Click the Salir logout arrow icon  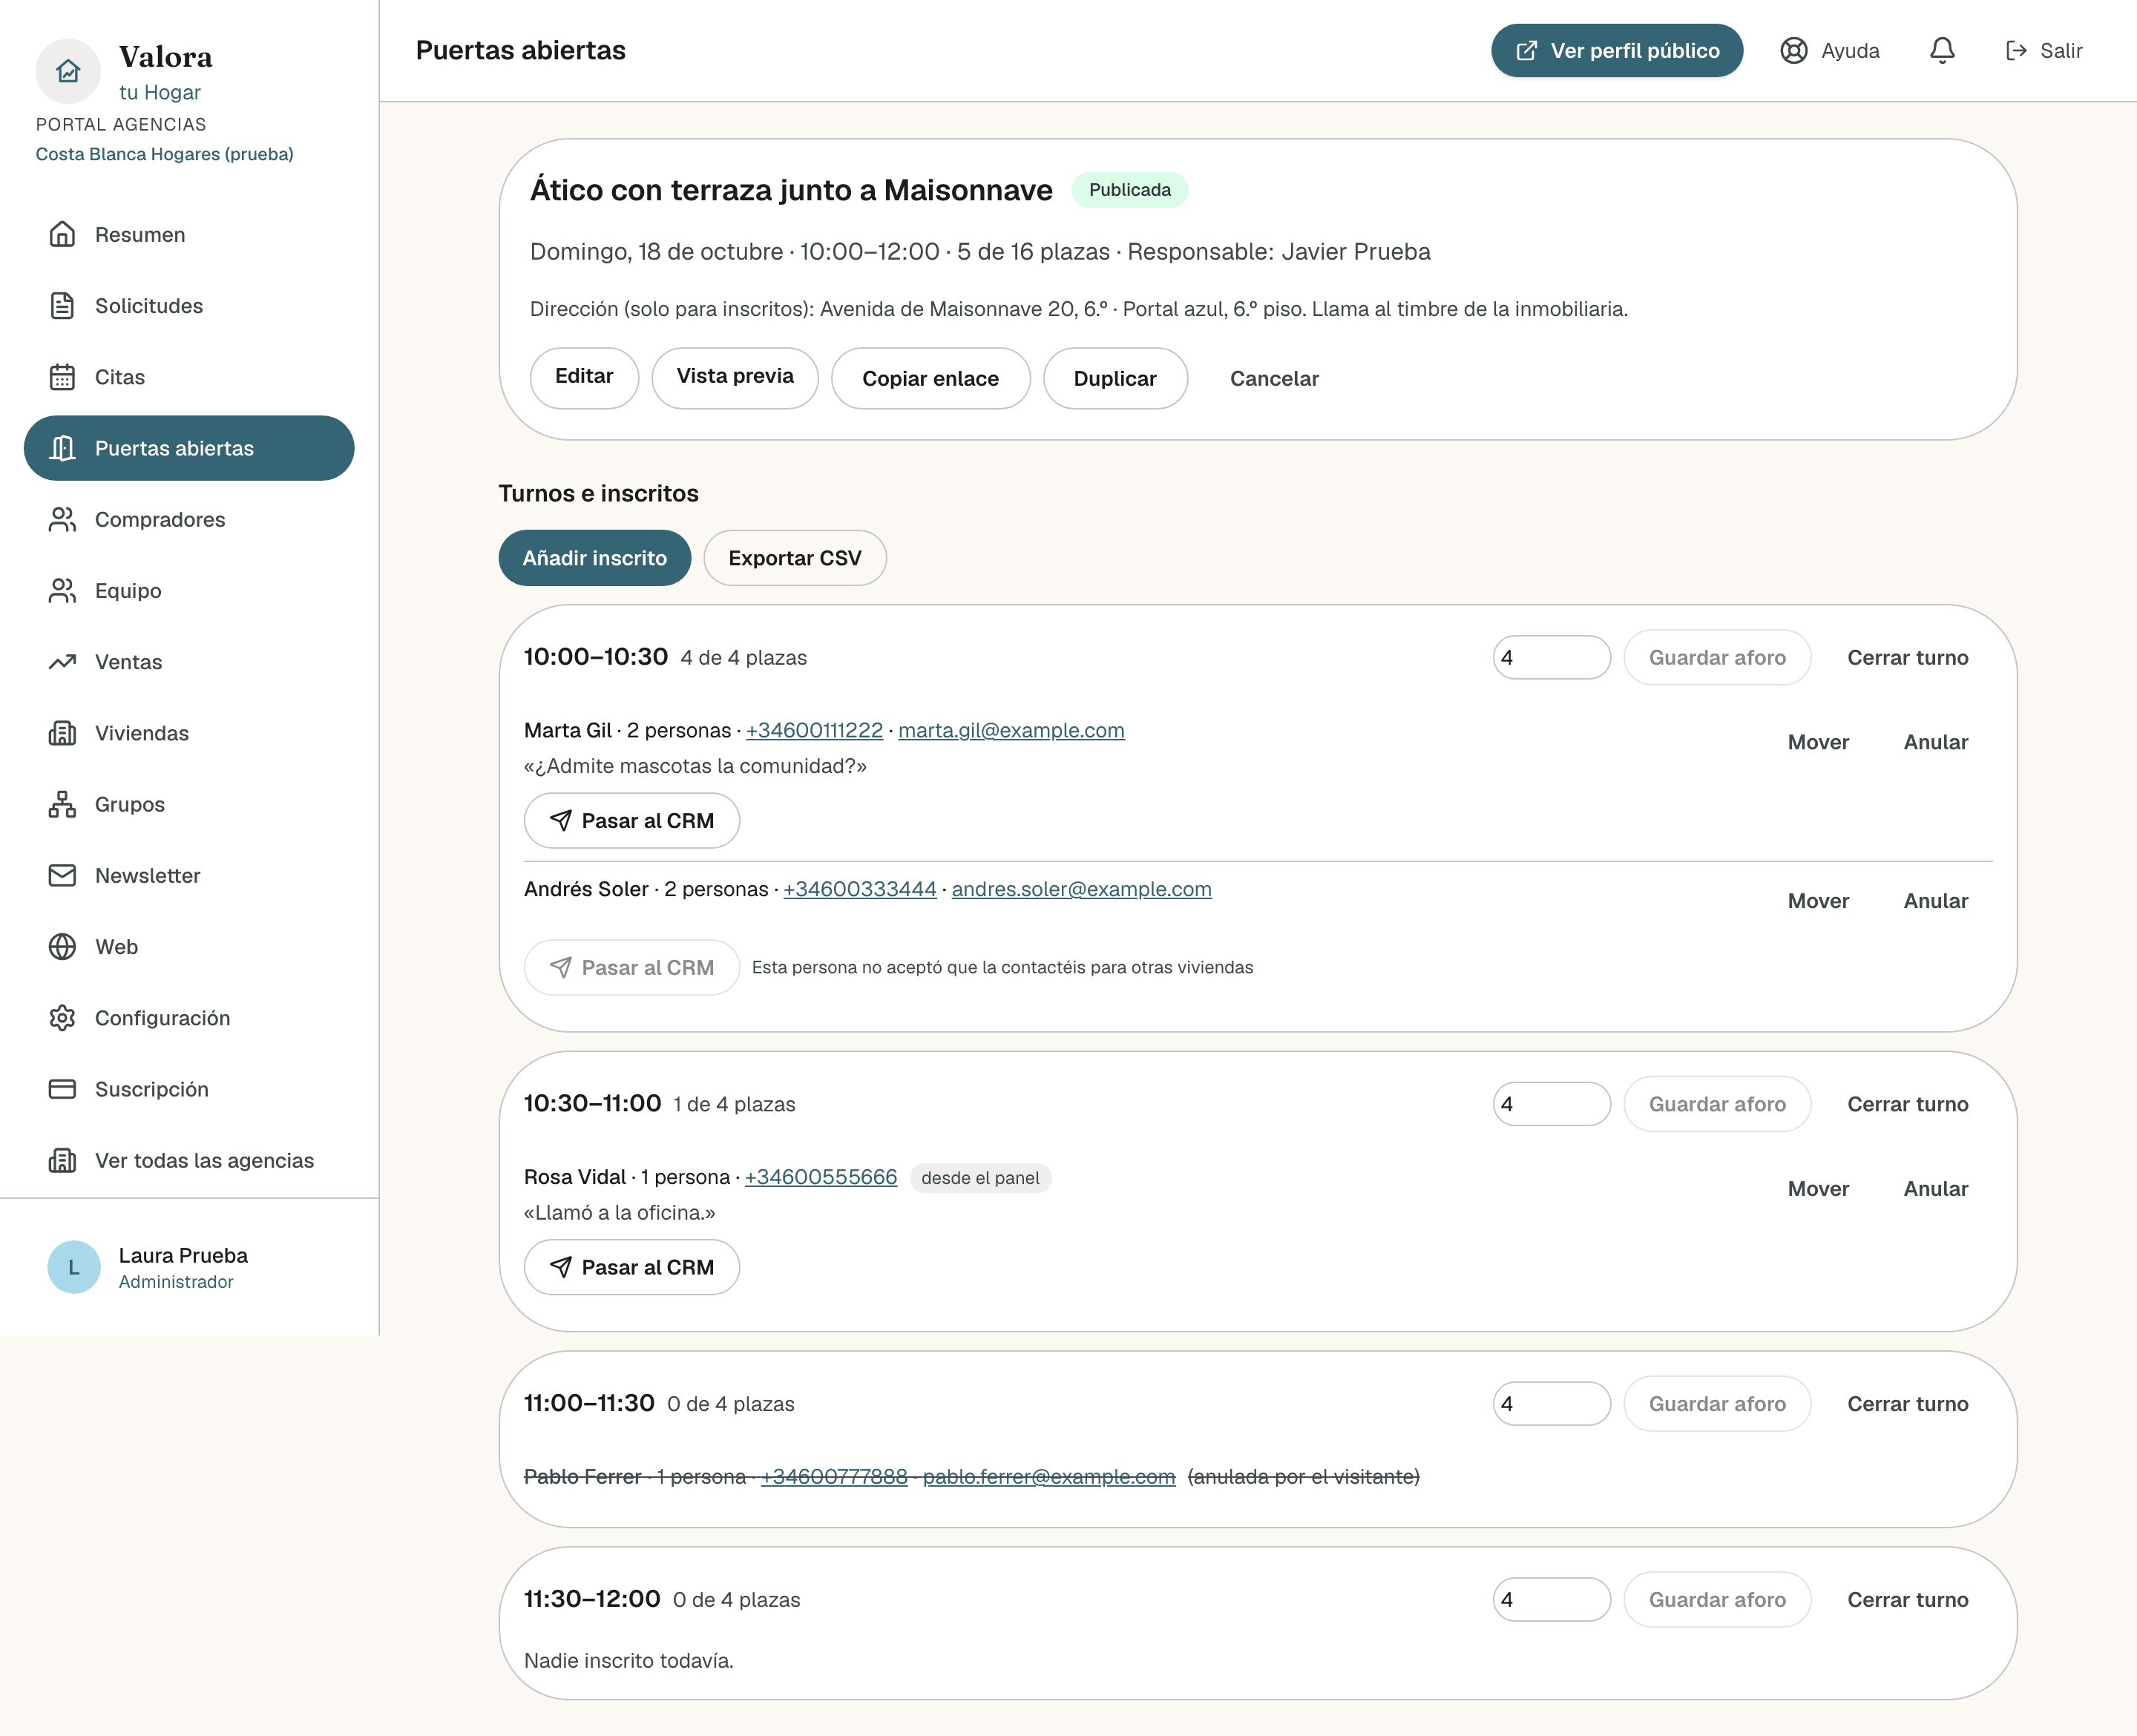2016,50
